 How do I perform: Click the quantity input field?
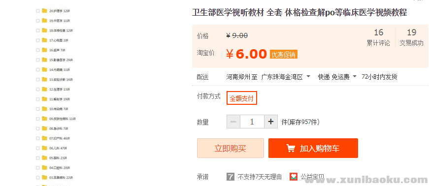click(x=252, y=122)
